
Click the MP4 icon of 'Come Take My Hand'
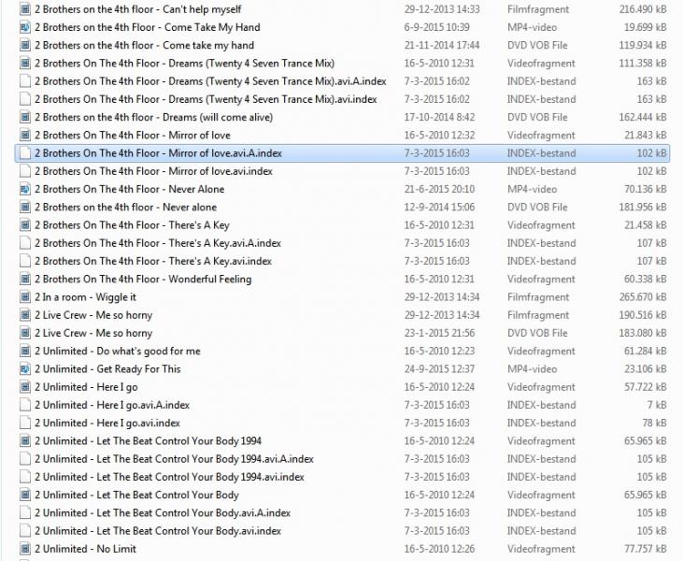25,27
